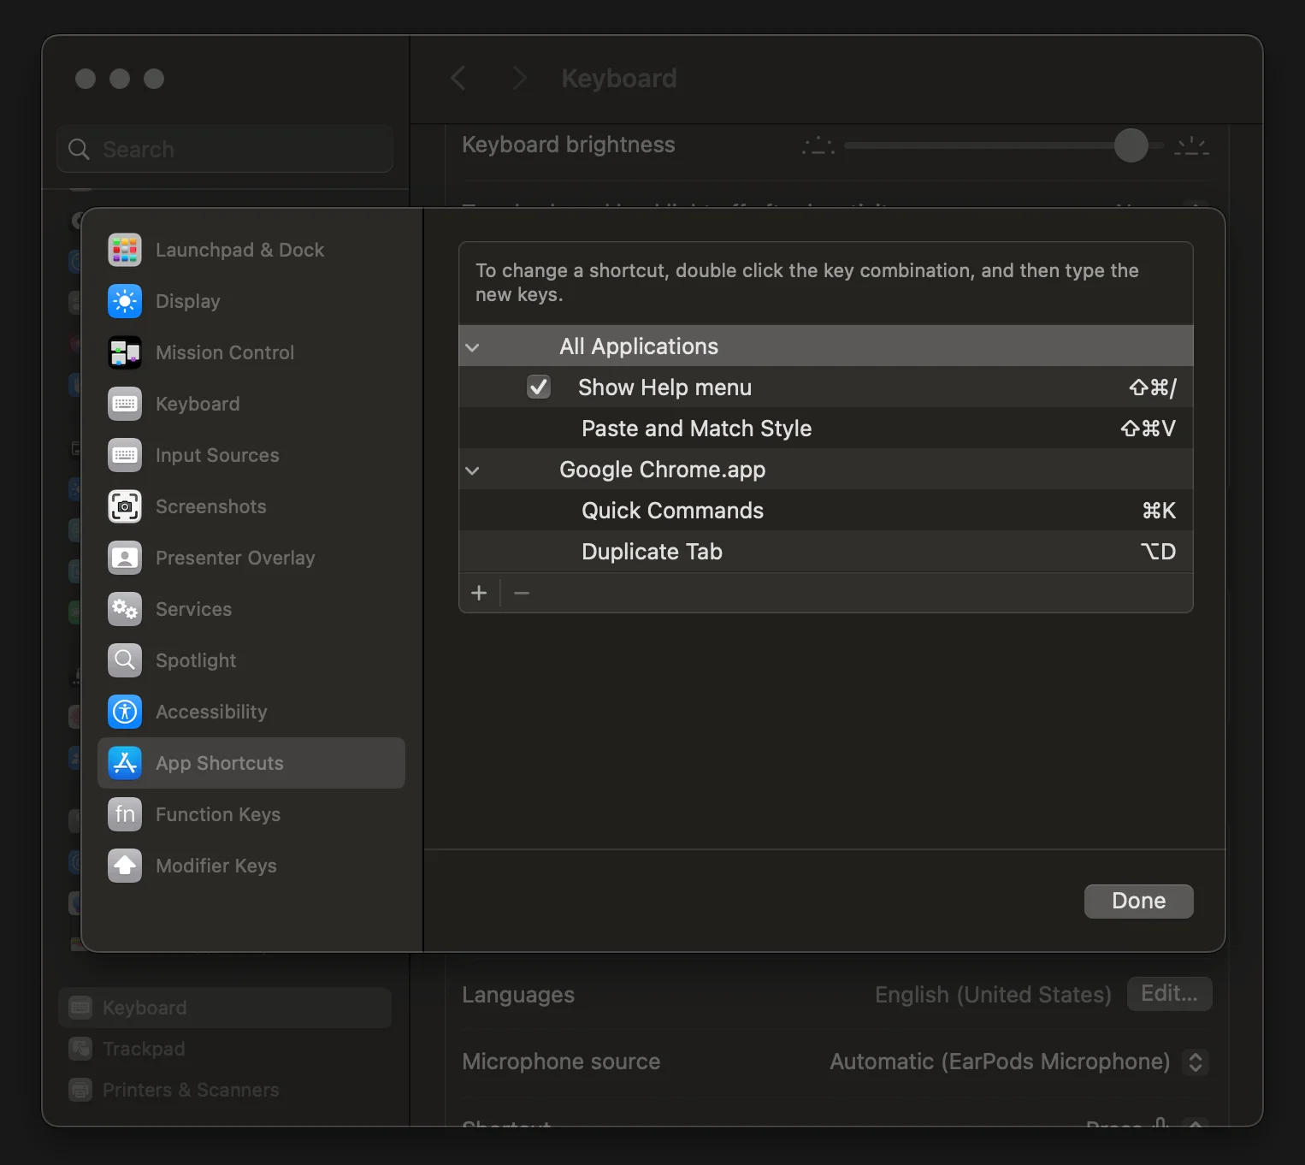Collapse the Google Chrome.app group
The height and width of the screenshot is (1165, 1305).
click(x=472, y=470)
